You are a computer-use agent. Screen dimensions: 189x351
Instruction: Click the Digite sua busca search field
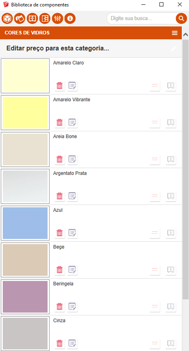[141, 18]
